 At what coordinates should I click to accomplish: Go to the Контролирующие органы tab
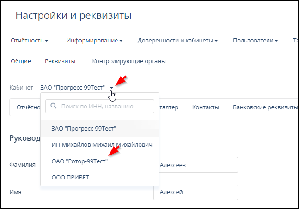129,61
